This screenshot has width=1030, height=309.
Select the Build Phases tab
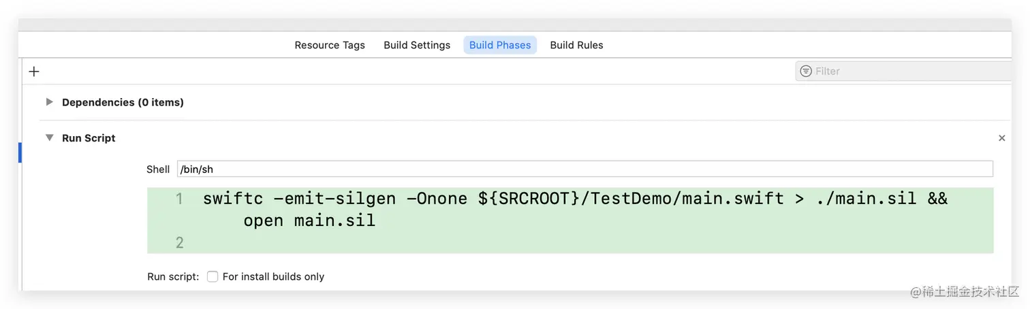500,46
